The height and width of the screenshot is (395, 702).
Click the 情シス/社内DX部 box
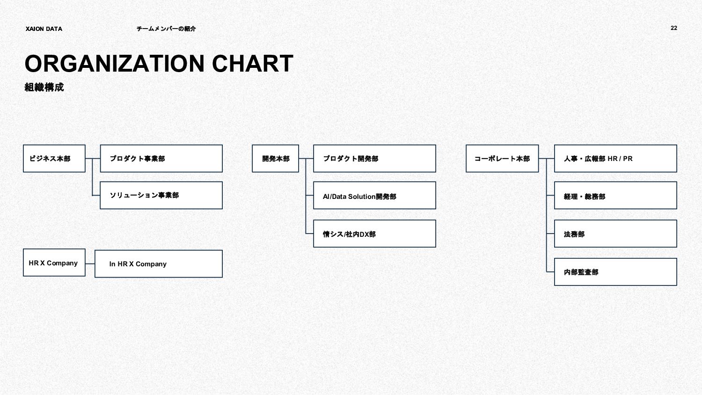[x=374, y=234]
